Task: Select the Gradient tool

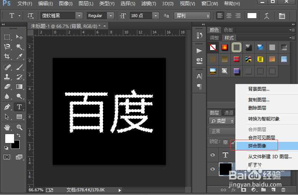Action: click(19, 87)
